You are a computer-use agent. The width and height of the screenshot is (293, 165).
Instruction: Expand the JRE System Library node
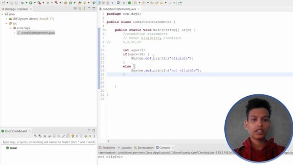pos(6,19)
